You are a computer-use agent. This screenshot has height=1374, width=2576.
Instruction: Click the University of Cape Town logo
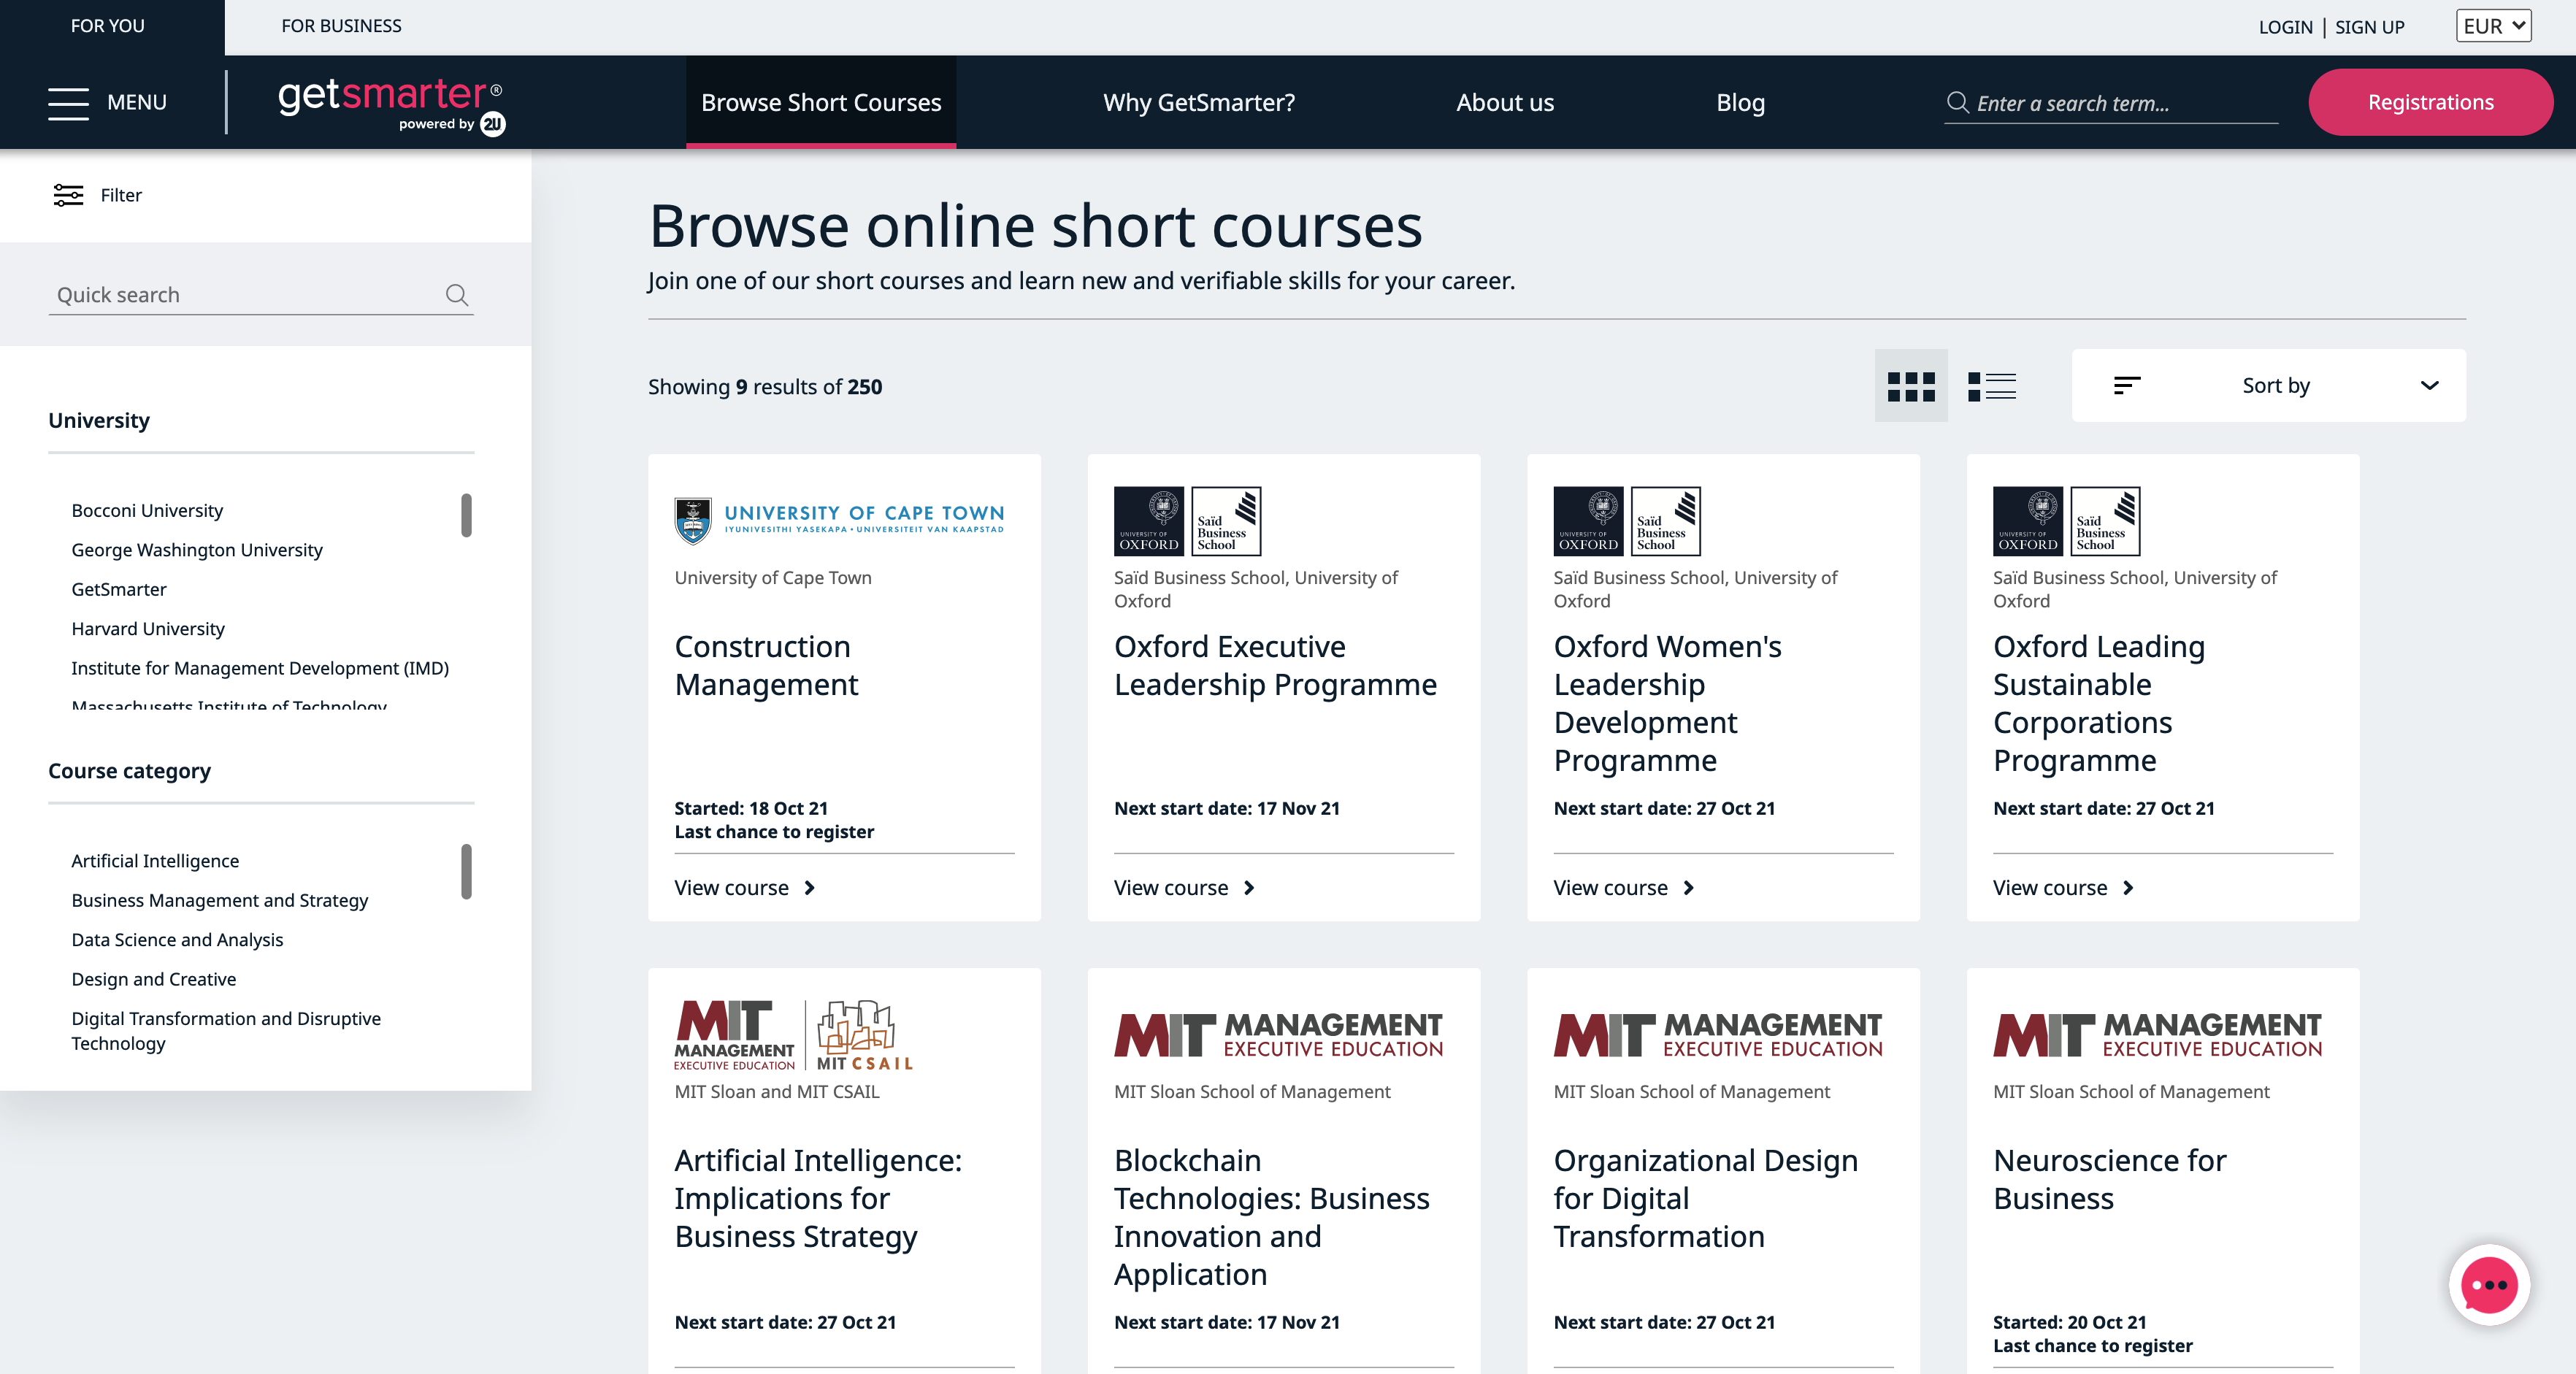(839, 521)
